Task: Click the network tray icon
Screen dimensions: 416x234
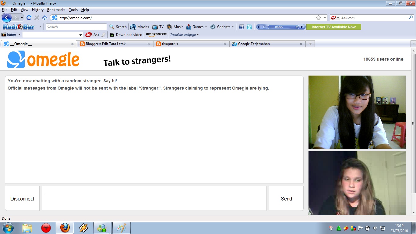Action: coord(383,228)
